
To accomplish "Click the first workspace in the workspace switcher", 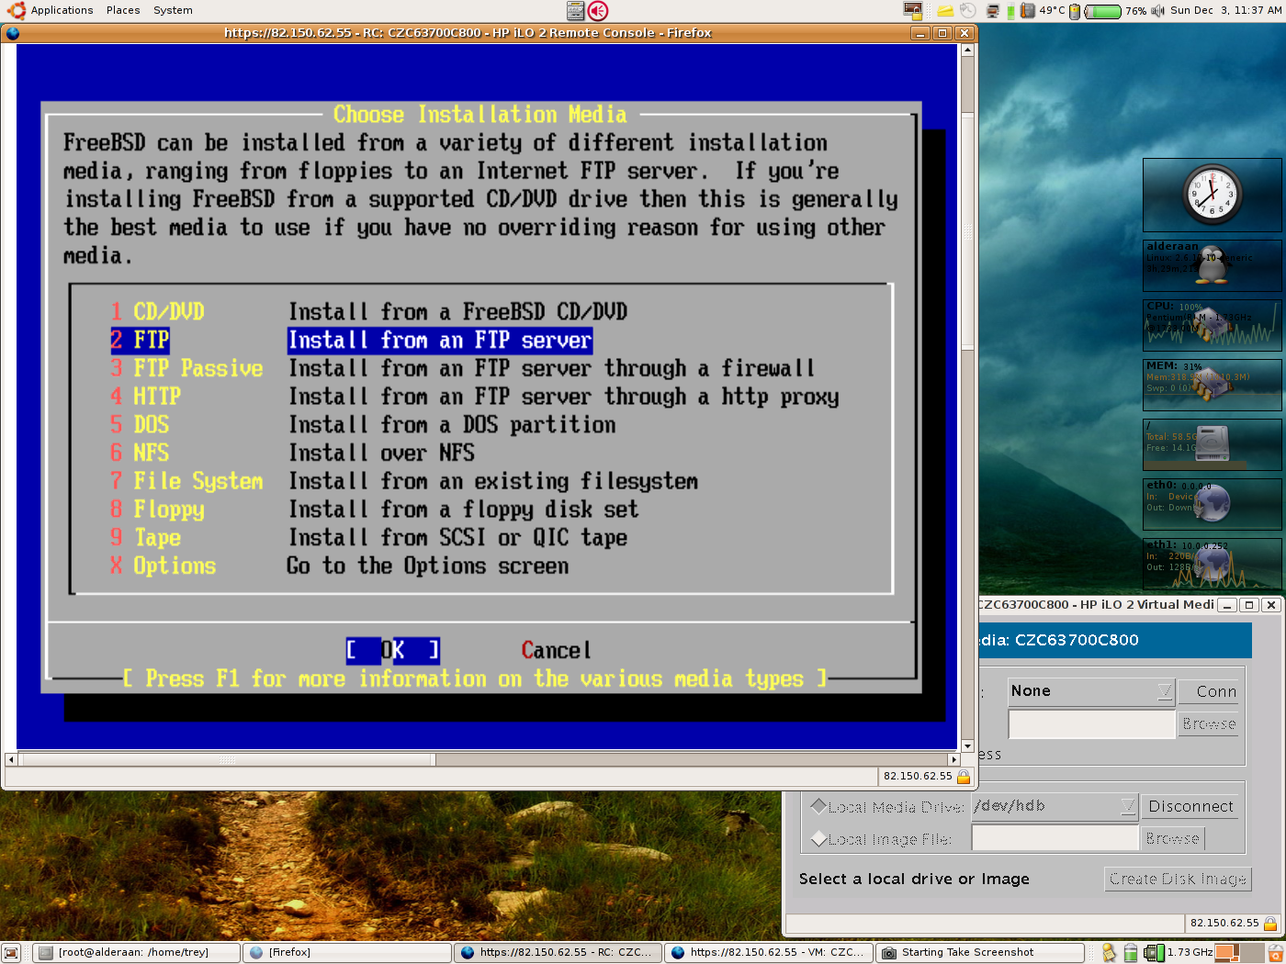I will [x=1228, y=953].
